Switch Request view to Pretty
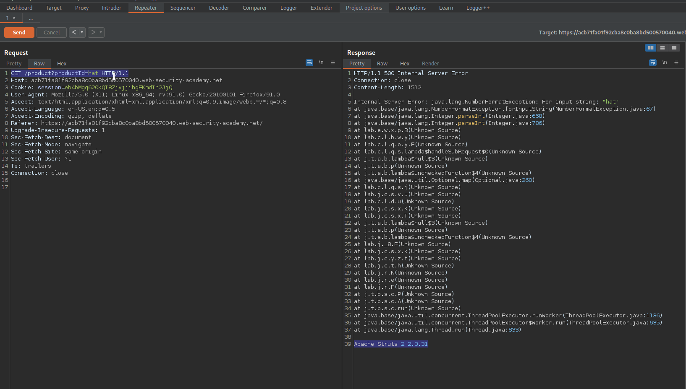The width and height of the screenshot is (686, 389). tap(14, 63)
